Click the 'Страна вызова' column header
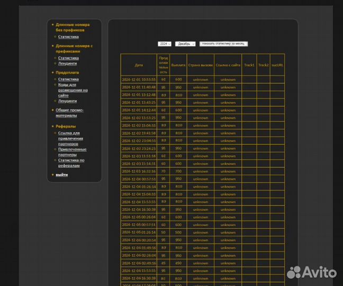This screenshot has width=343, height=286. pos(200,65)
